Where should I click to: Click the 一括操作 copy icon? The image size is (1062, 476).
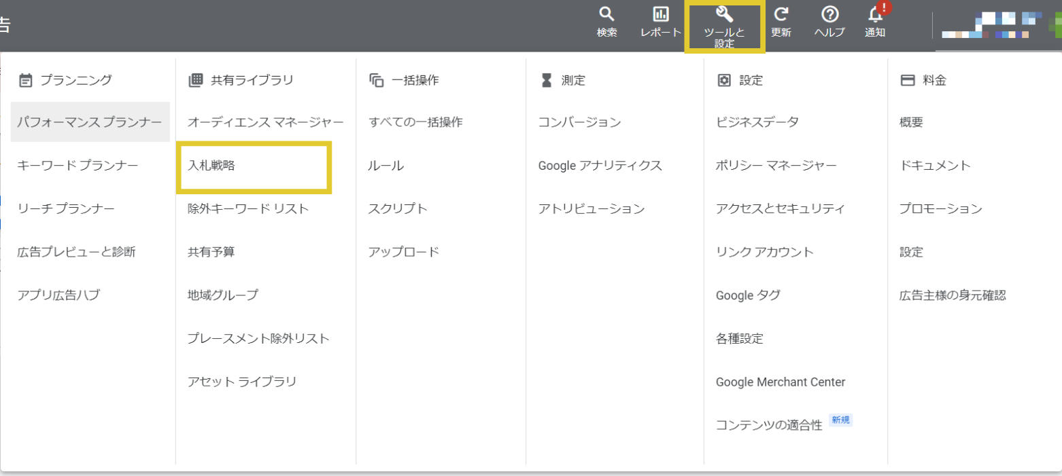(x=376, y=80)
